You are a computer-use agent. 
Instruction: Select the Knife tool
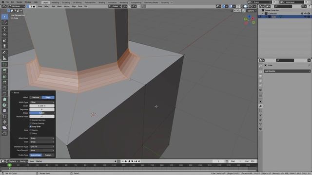click(x=4, y=94)
